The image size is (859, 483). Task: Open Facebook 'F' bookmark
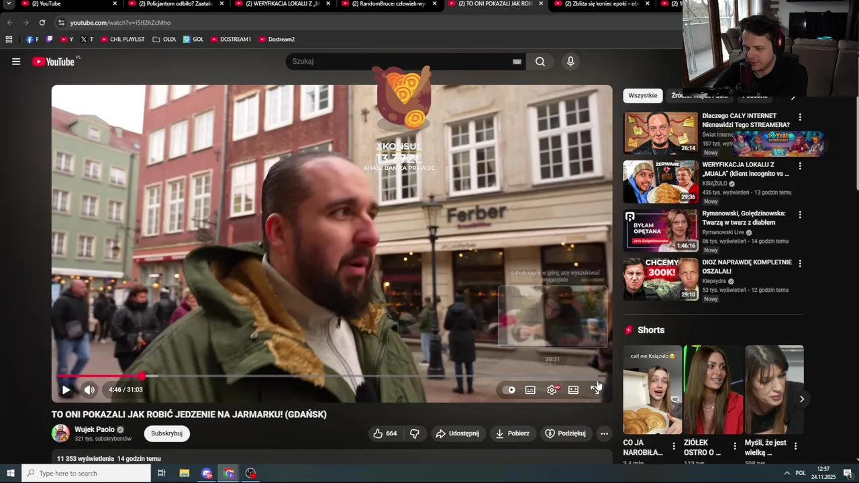[x=32, y=40]
